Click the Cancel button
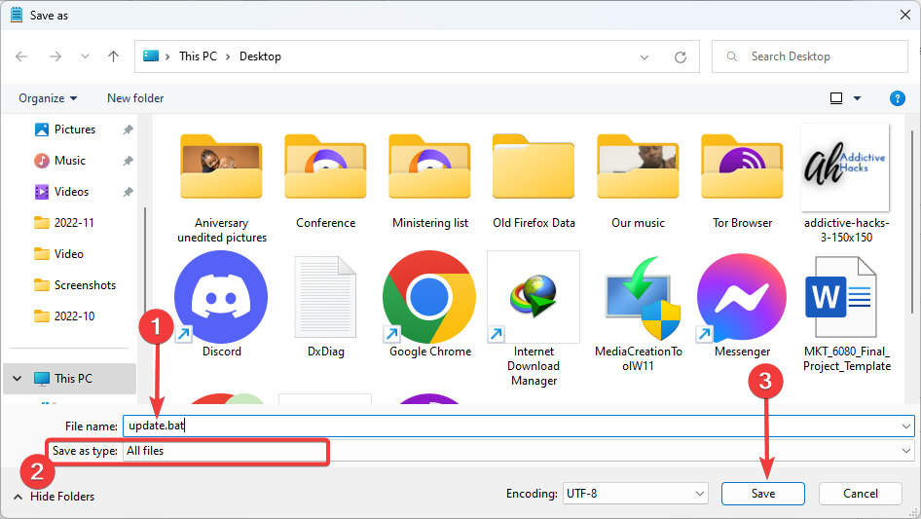 [861, 494]
